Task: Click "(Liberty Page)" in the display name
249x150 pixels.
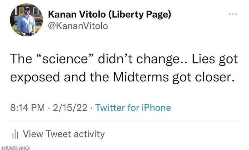Action: click(x=137, y=15)
